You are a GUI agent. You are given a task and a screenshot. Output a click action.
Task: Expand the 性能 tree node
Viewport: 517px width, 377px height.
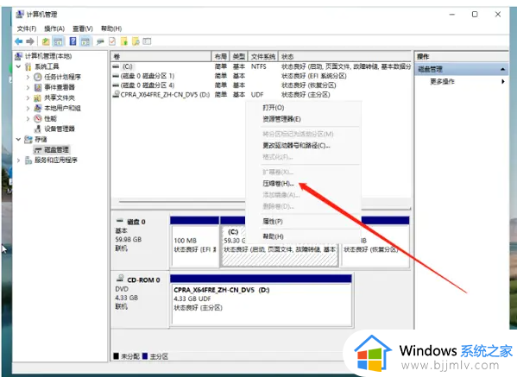[28, 119]
